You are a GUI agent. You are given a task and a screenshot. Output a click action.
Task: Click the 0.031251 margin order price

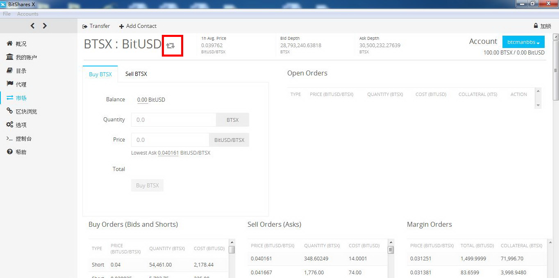[x=420, y=259]
